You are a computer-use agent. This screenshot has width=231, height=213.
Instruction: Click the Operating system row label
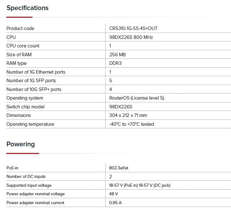25,98
